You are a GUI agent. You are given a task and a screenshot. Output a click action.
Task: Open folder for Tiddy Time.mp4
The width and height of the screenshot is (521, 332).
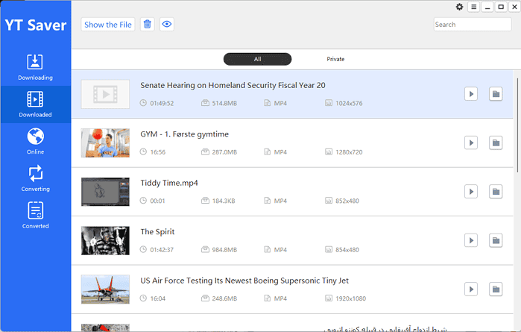tap(496, 192)
